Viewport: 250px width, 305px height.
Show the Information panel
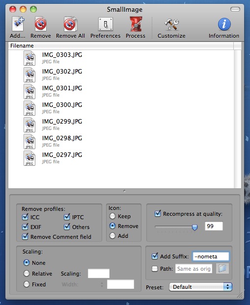[x=224, y=25]
